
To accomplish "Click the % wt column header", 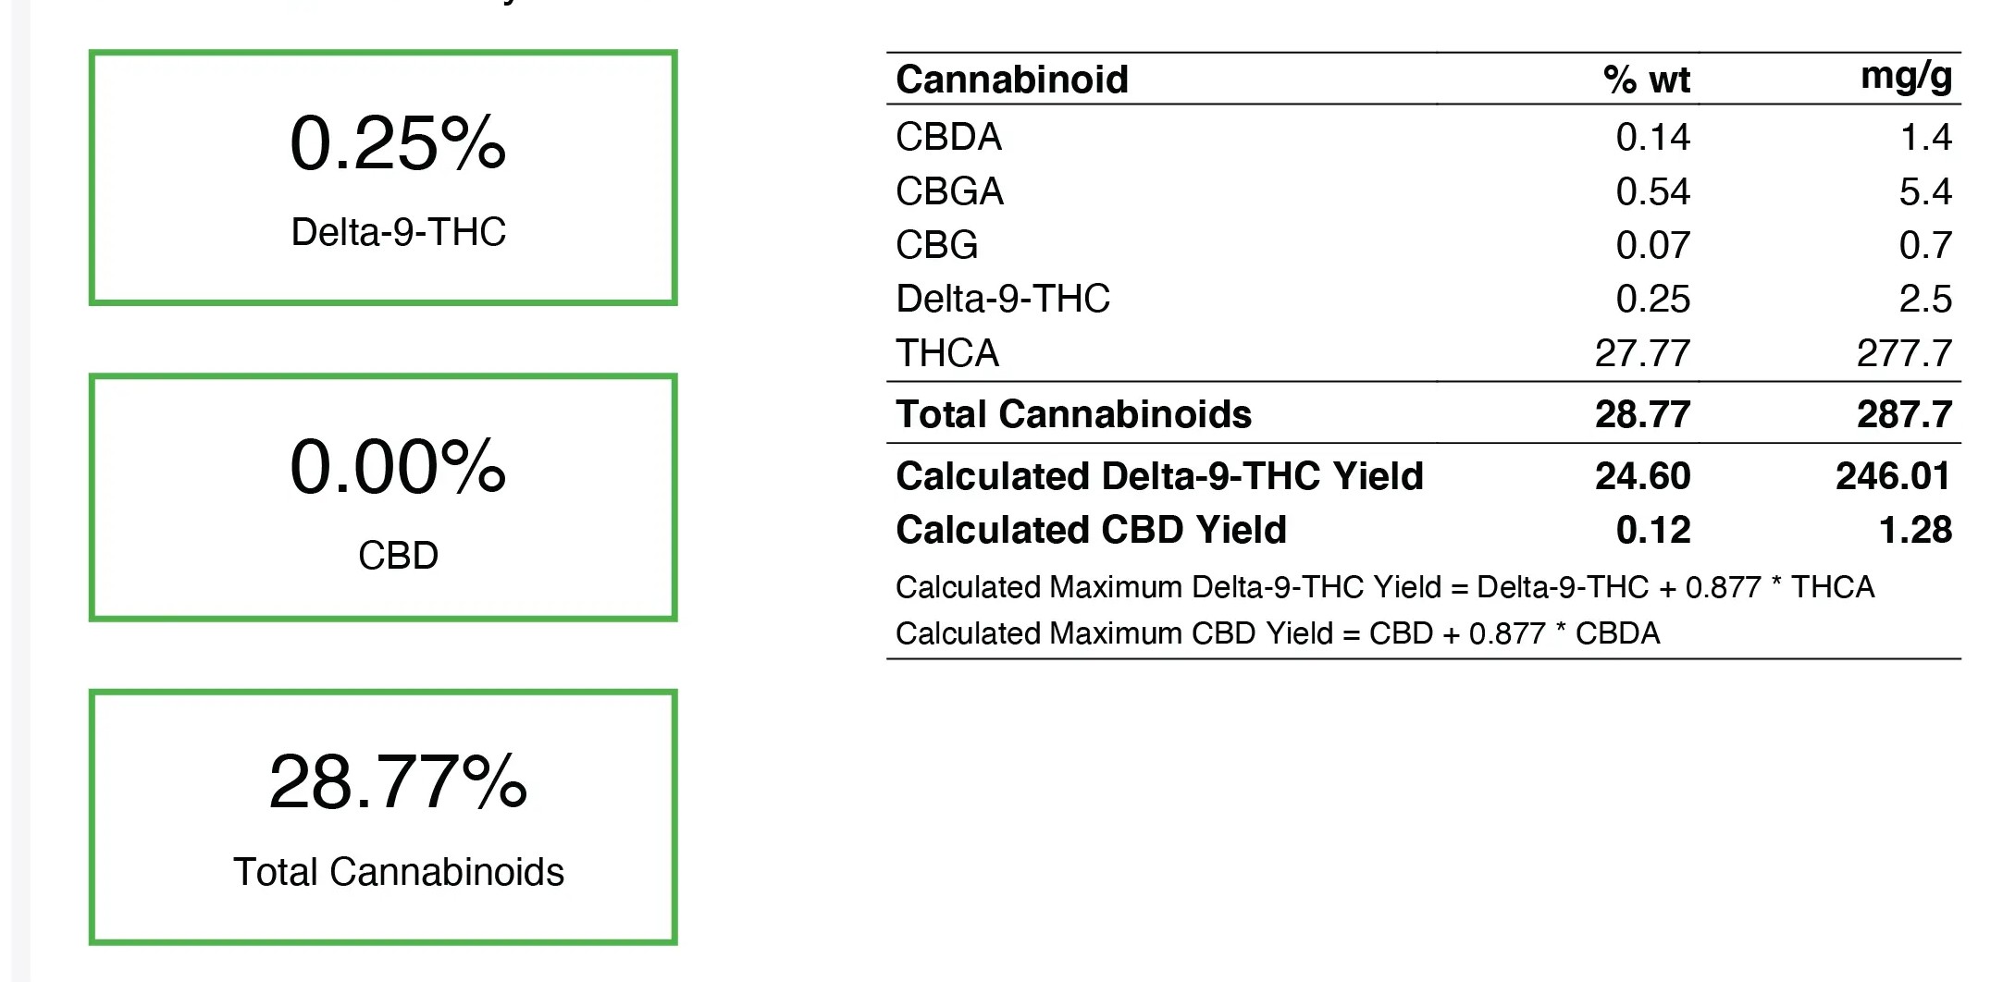I will (x=1647, y=80).
